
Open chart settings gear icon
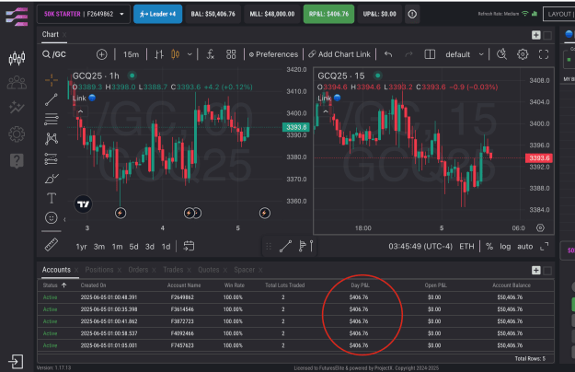pyautogui.click(x=523, y=54)
